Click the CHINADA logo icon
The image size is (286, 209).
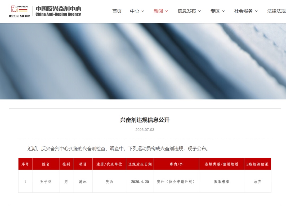point(19,11)
